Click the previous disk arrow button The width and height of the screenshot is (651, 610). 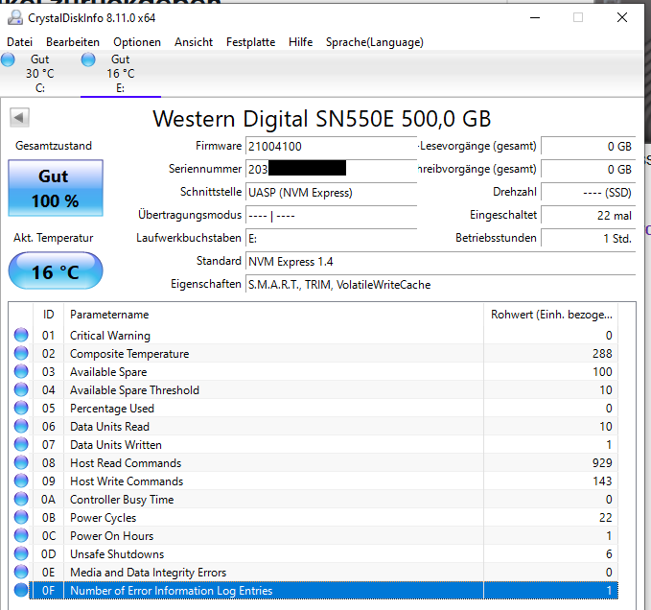19,118
